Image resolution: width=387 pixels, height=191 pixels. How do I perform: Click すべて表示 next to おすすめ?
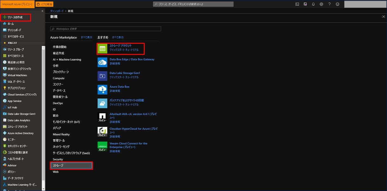[x=117, y=37]
